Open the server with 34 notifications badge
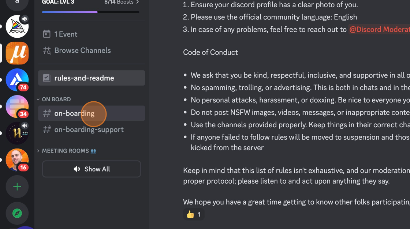 (x=17, y=106)
